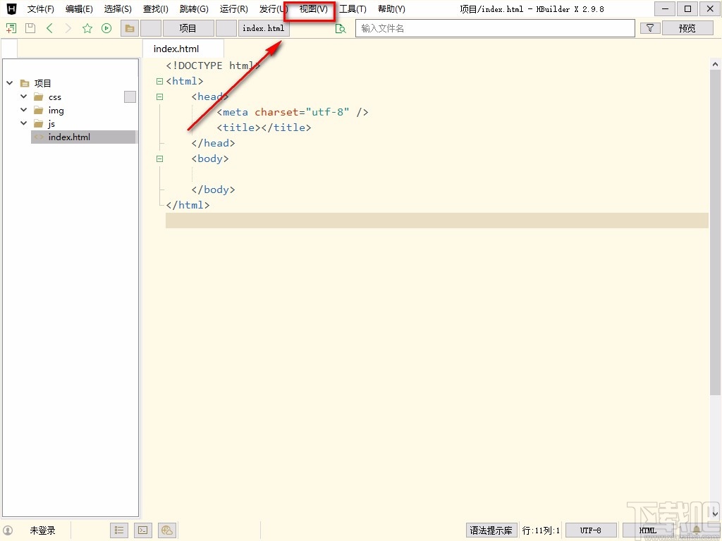Click the 语法提示库 button
Image resolution: width=722 pixels, height=541 pixels.
[x=491, y=530]
